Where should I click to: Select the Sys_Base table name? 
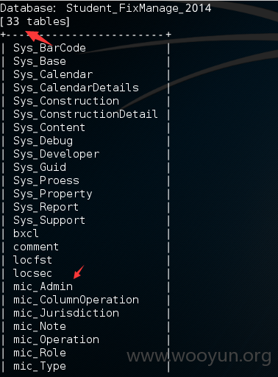click(x=40, y=61)
